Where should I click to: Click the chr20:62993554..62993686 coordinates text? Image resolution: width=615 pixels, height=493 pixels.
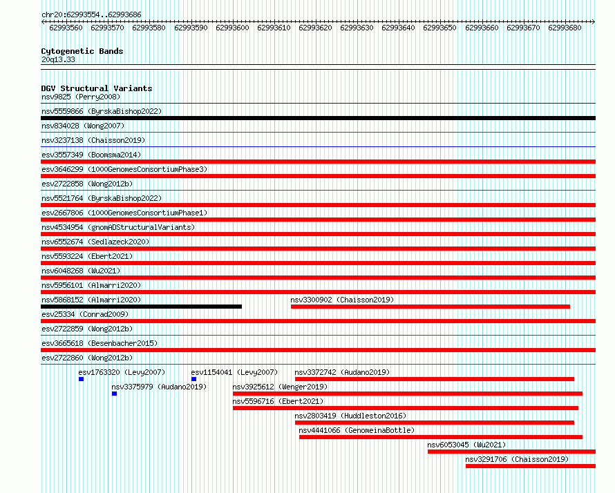pyautogui.click(x=91, y=14)
